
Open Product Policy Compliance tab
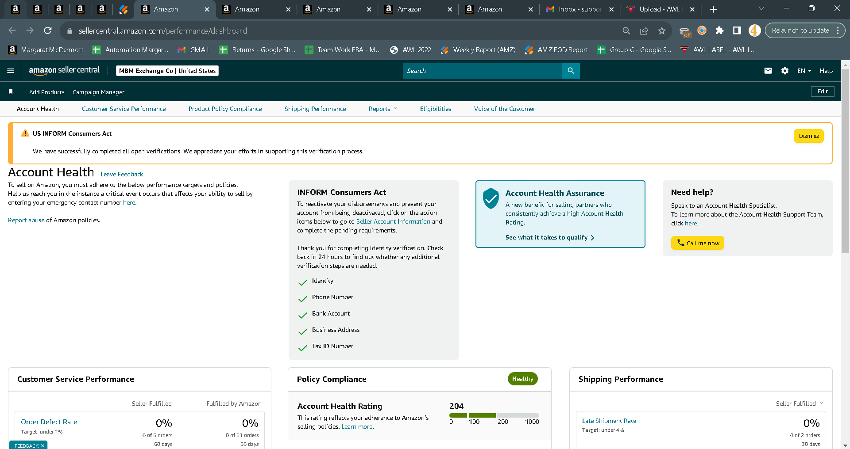click(x=225, y=109)
